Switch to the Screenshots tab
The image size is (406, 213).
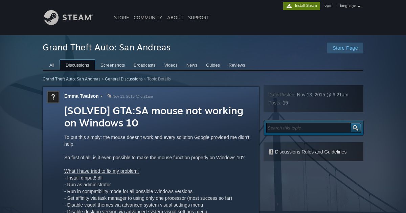[113, 65]
